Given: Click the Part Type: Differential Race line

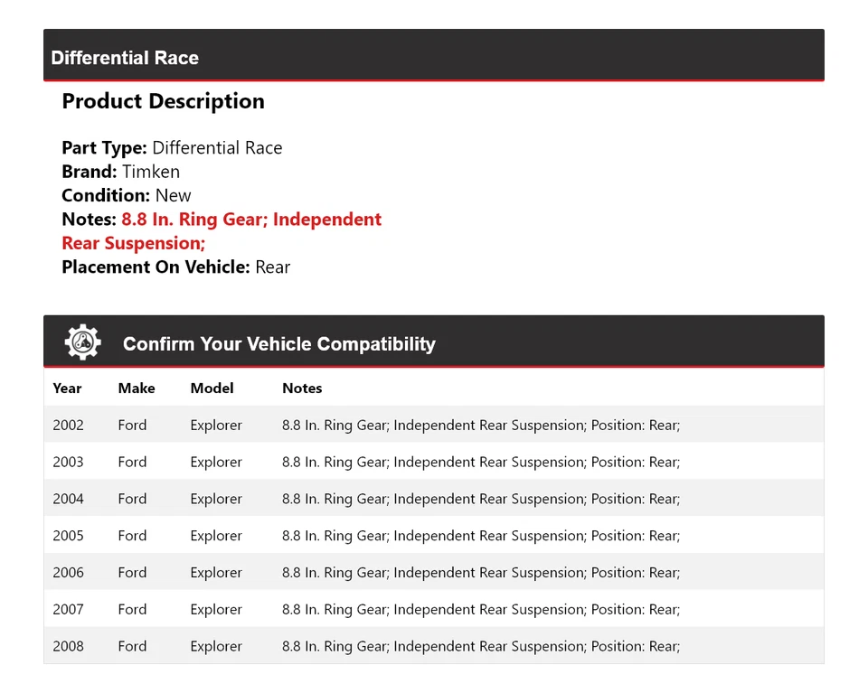Looking at the screenshot, I should (x=172, y=148).
